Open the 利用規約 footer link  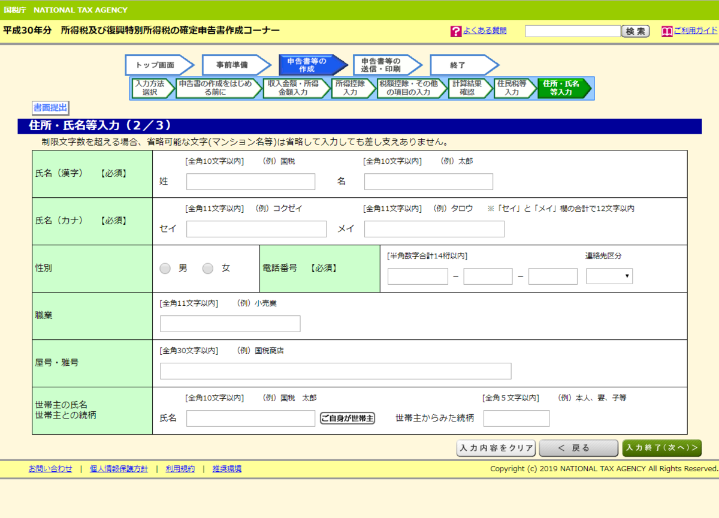point(180,469)
